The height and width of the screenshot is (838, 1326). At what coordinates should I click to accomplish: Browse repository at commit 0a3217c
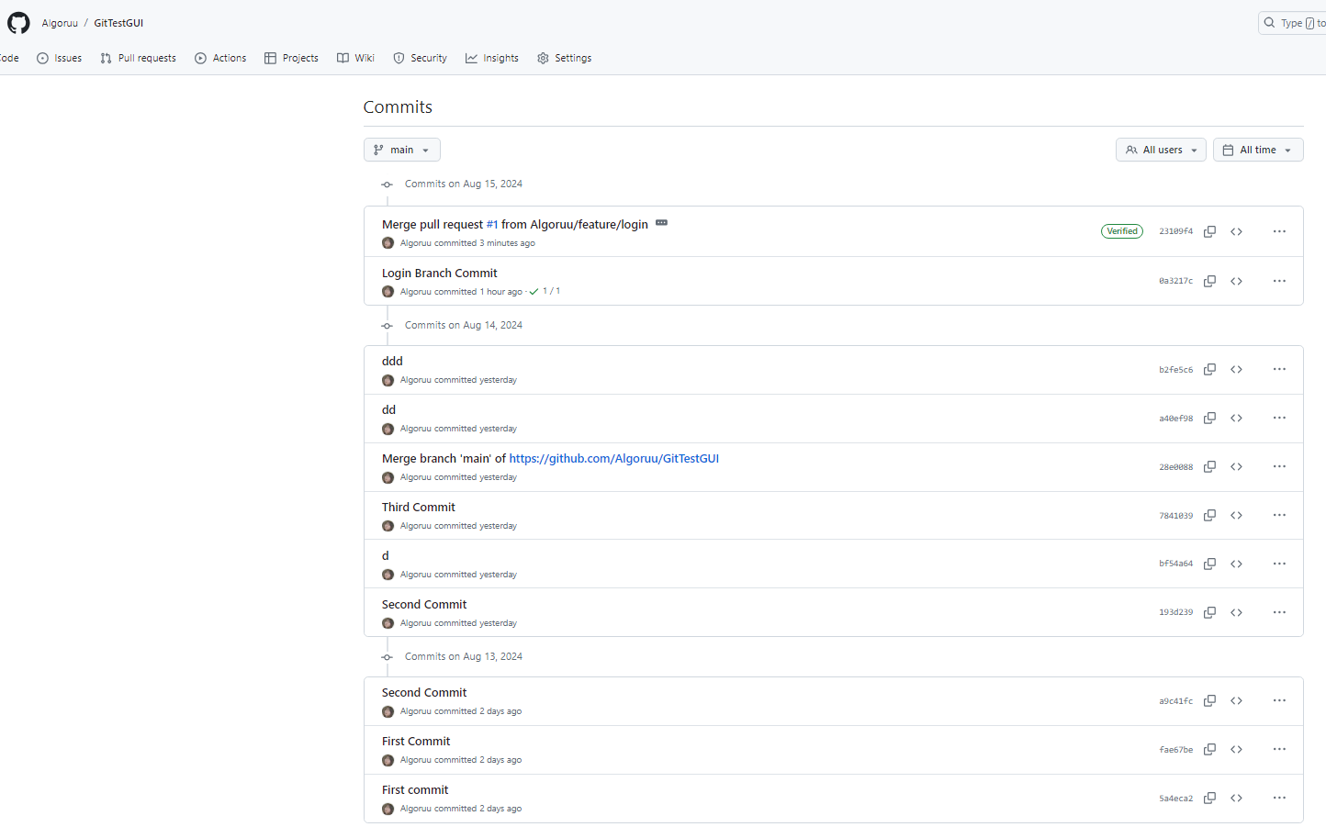1236,281
